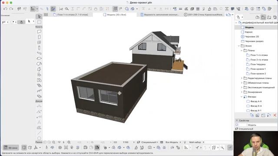Click the scissors trim icon in toolbar

61,9
